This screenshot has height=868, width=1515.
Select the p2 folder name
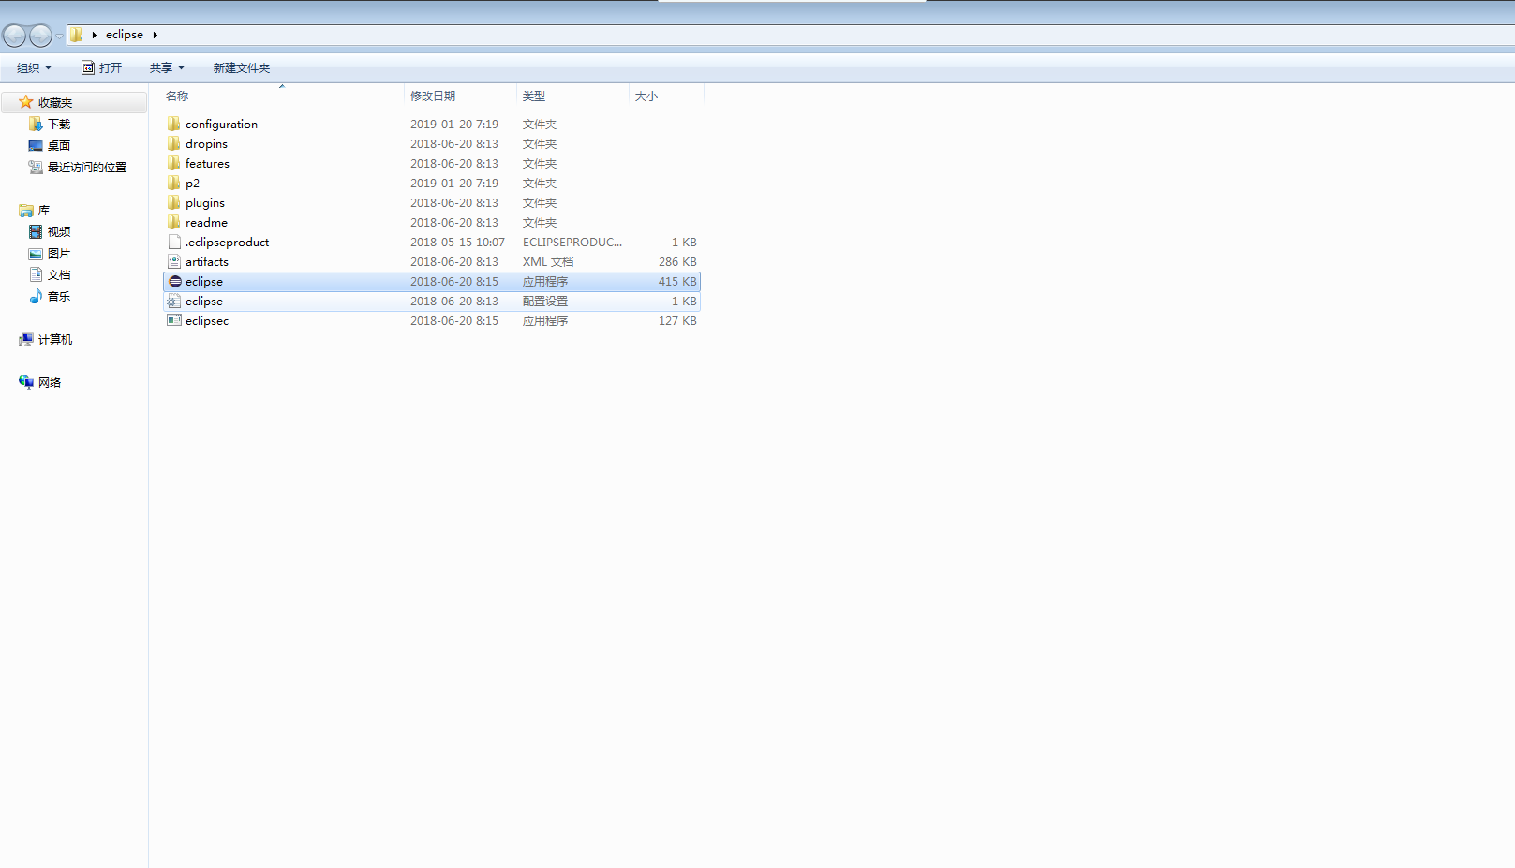(x=192, y=183)
